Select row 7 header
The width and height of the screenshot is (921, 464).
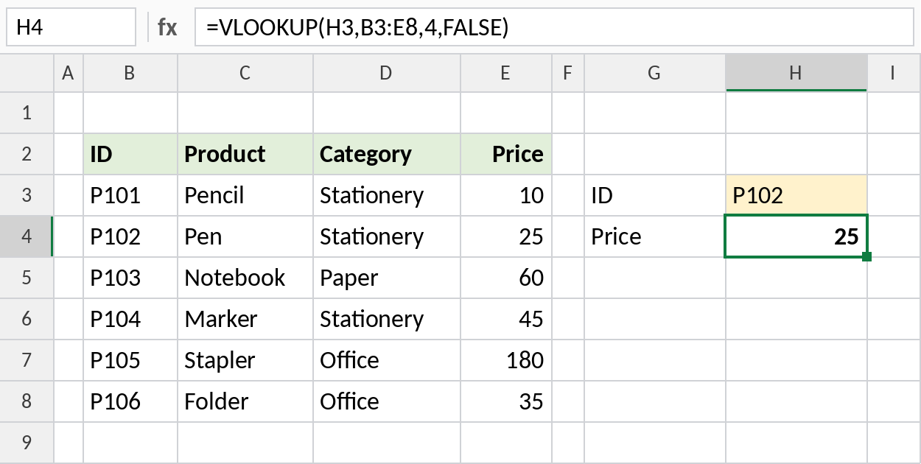(27, 360)
